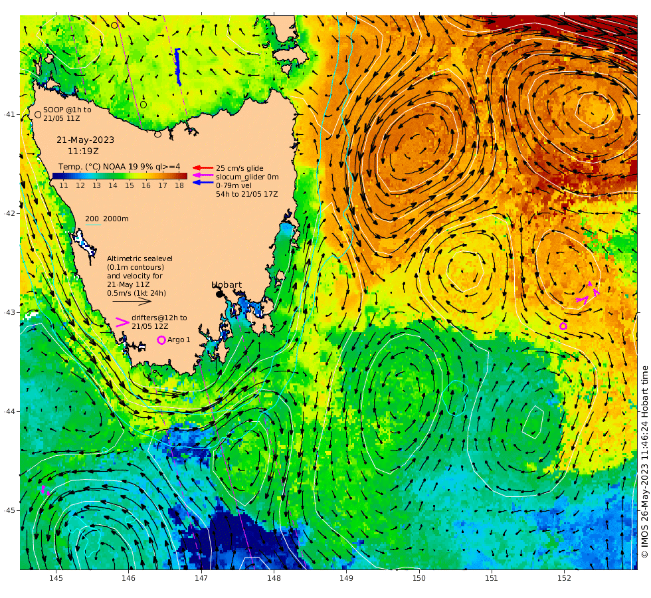Image resolution: width=651 pixels, height=598 pixels.
Task: Click the blue glider track in Bass Strait
Action: (178, 67)
